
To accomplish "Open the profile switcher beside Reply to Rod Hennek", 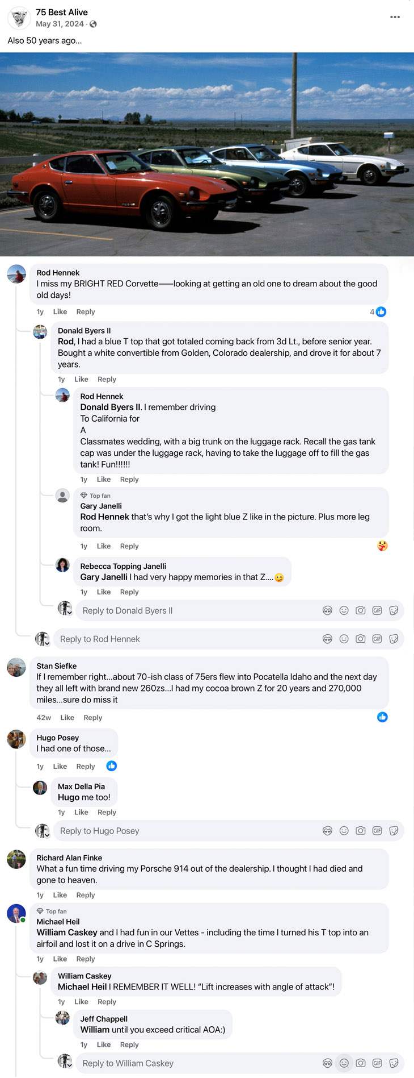I will pyautogui.click(x=43, y=639).
